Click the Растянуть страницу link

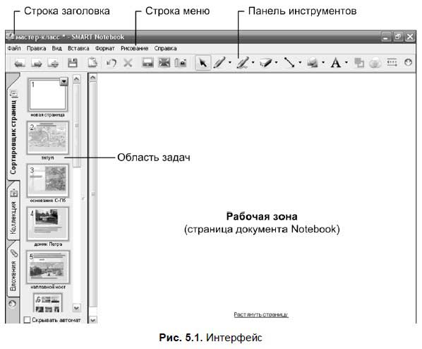pyautogui.click(x=261, y=314)
